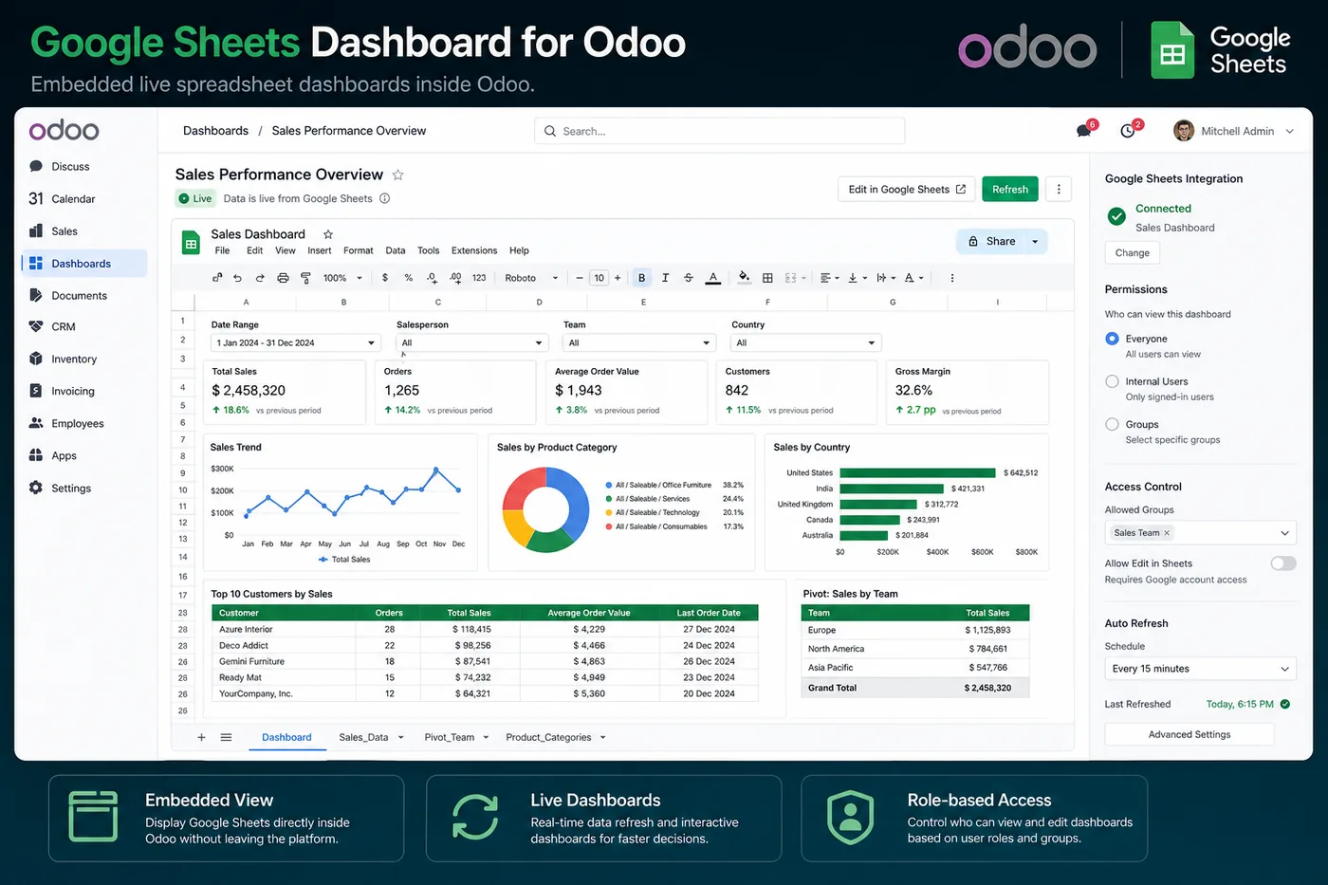Open the Date Range dropdown
Viewport: 1328px width, 885px height.
(x=296, y=342)
